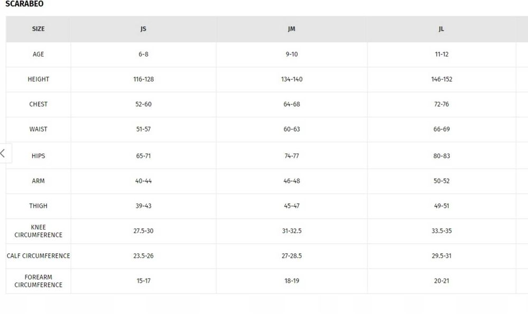Select the HEIGHT row label
This screenshot has height=316, width=528.
(39, 79)
